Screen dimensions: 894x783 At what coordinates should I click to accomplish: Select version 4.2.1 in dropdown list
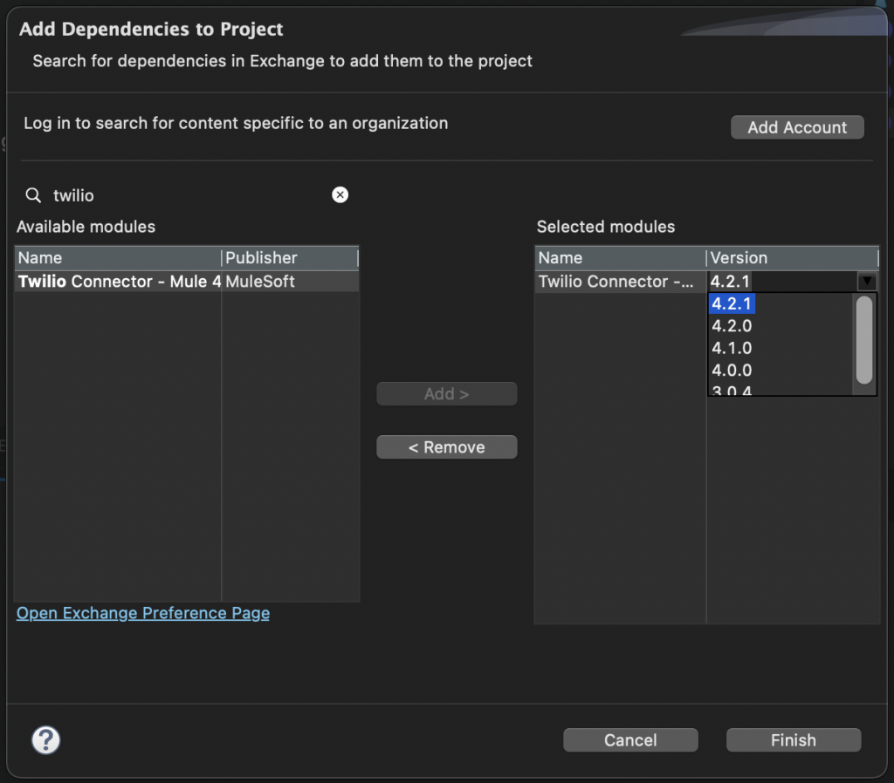coord(732,303)
